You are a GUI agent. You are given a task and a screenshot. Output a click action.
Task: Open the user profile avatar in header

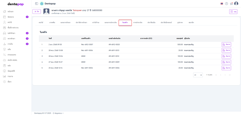pyautogui.click(x=236, y=3)
